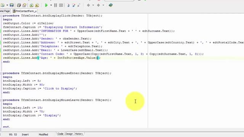
Task: Click the btnDisplay.Caption := 'Display' line
Action: click(x=32, y=115)
